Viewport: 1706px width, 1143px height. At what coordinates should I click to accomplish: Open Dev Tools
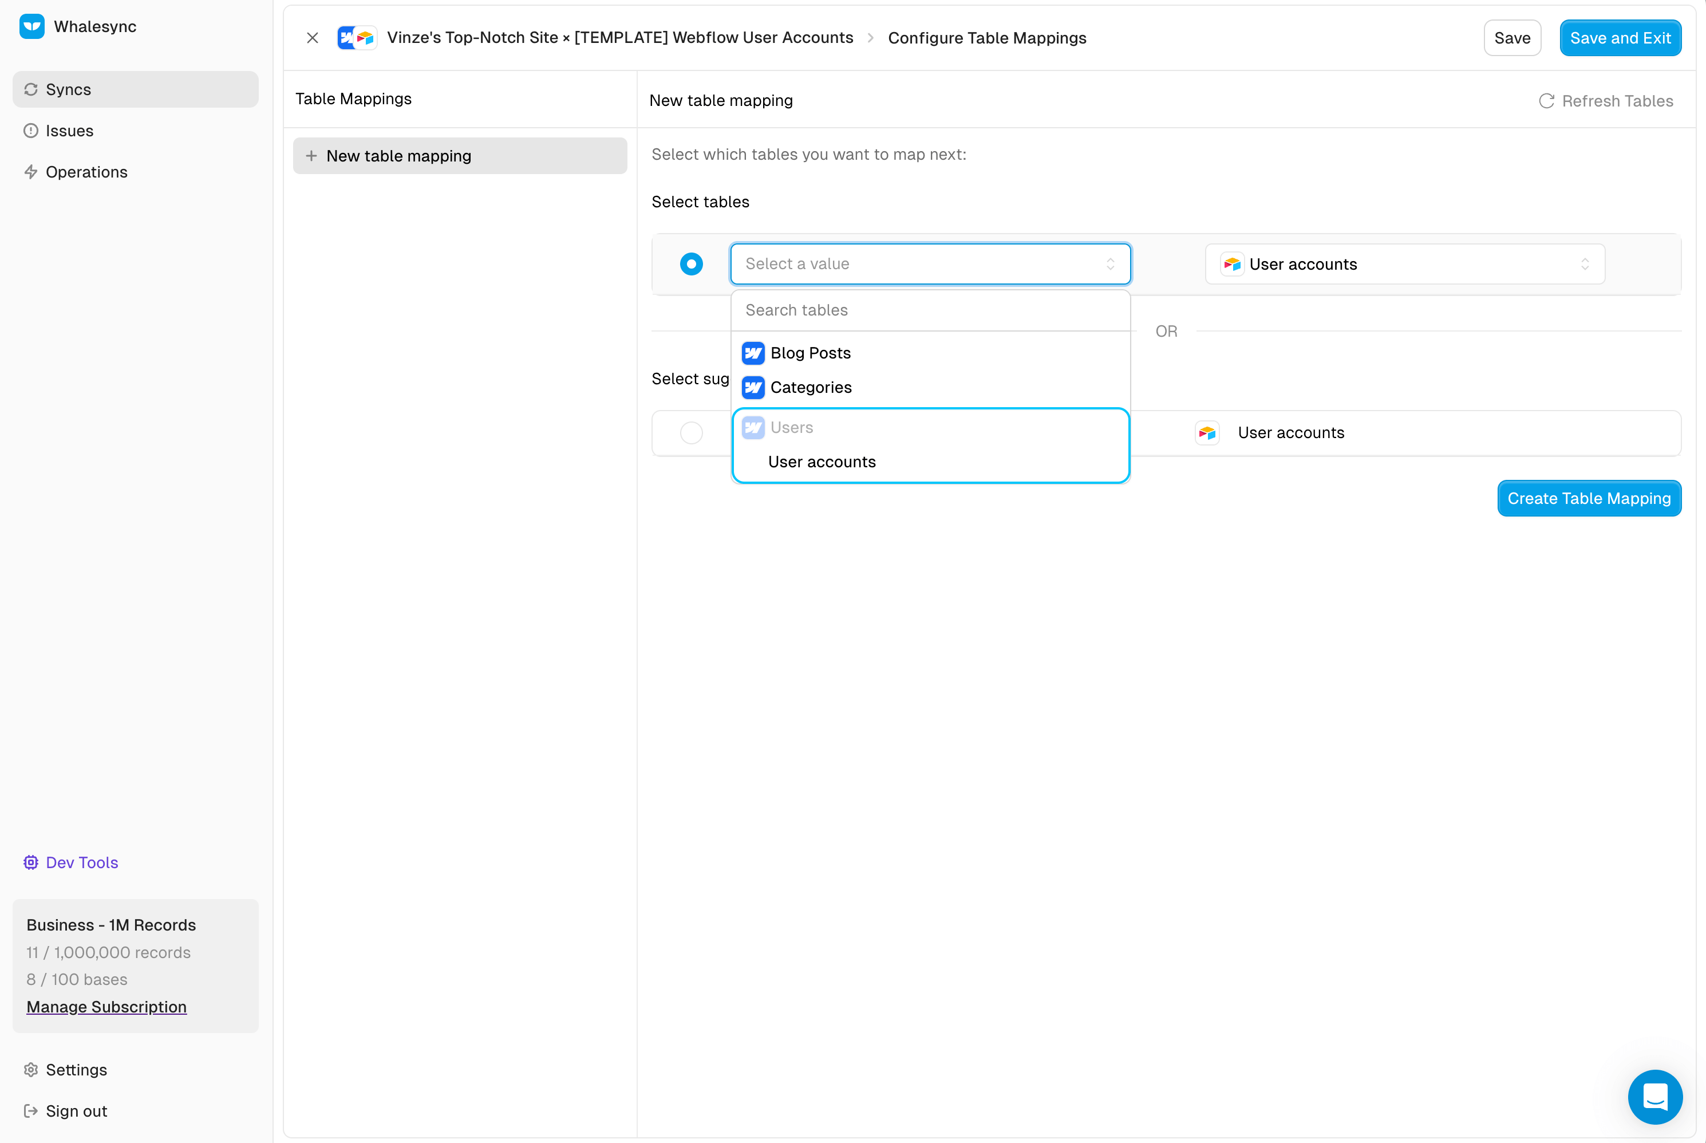pos(81,862)
